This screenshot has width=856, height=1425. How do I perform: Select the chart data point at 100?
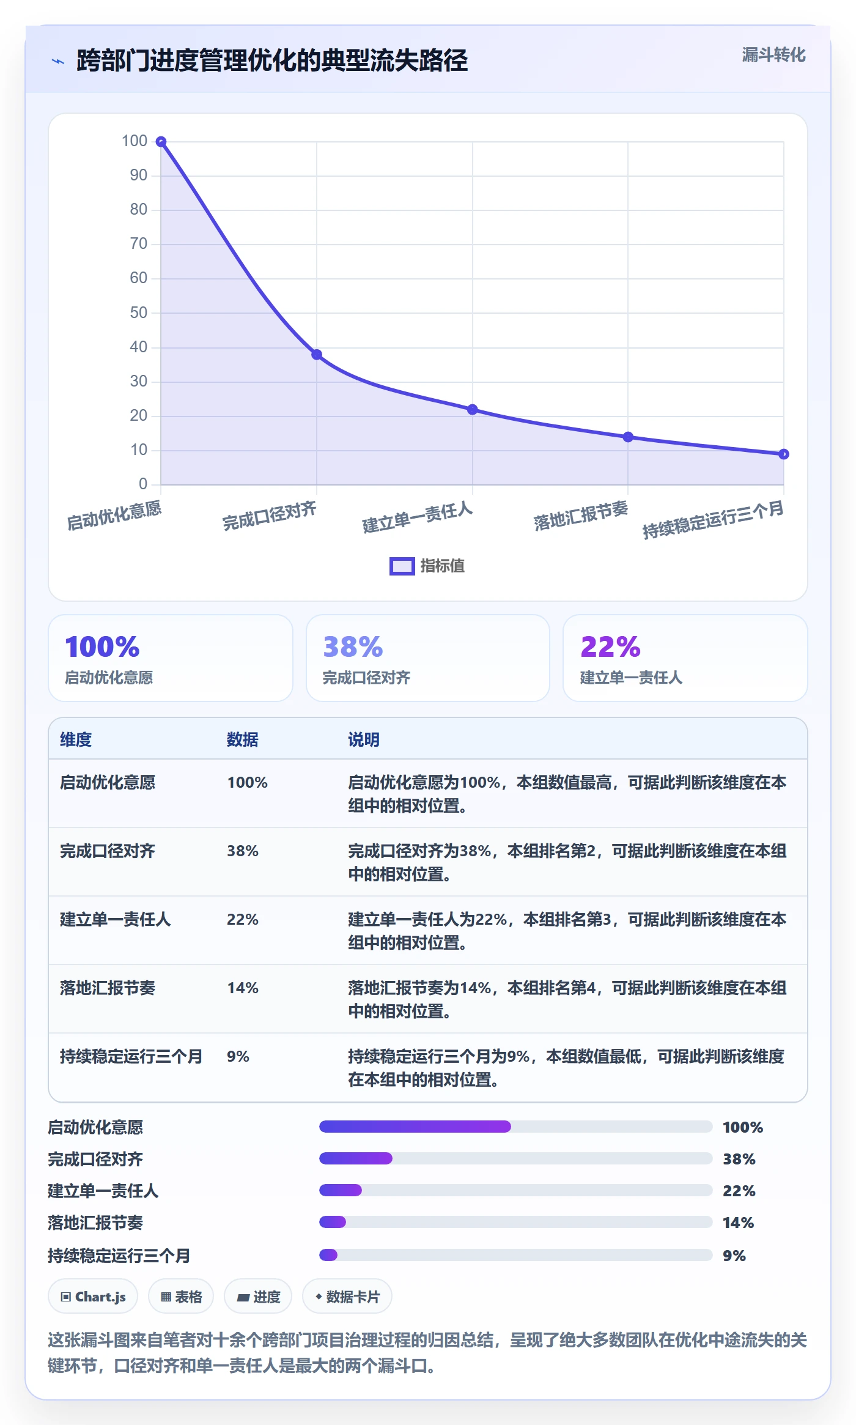pos(161,142)
